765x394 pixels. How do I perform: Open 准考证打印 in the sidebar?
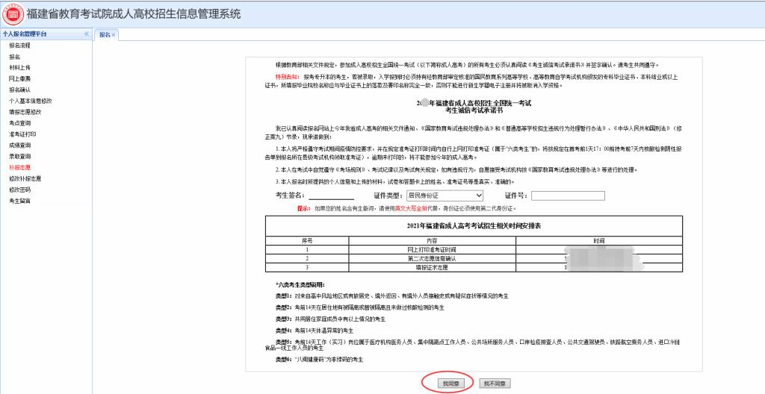(22, 134)
